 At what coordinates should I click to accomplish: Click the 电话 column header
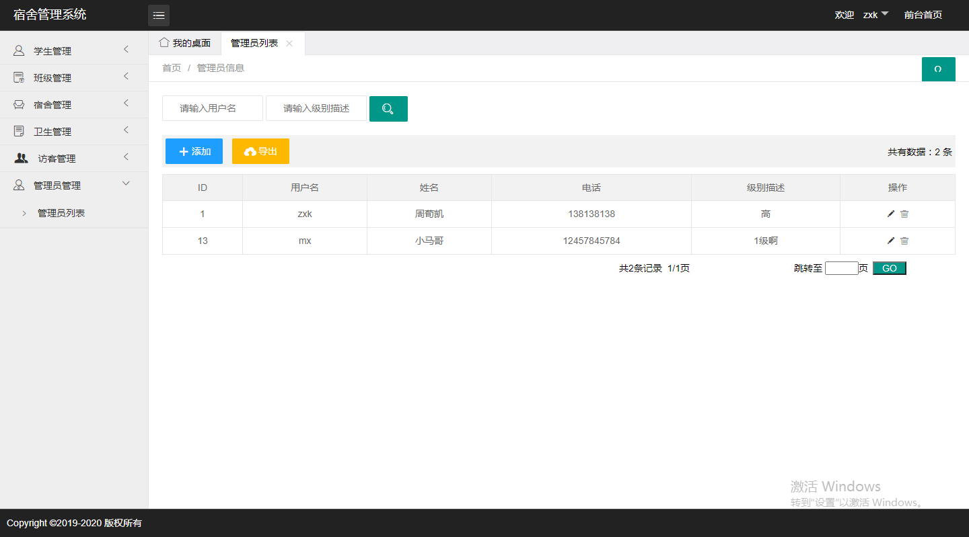coord(591,188)
